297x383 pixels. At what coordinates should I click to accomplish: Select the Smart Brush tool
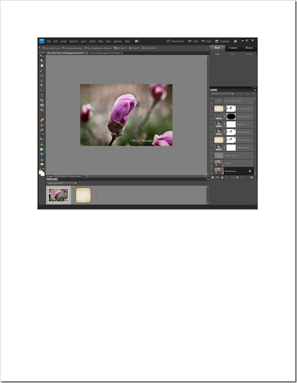coord(42,140)
